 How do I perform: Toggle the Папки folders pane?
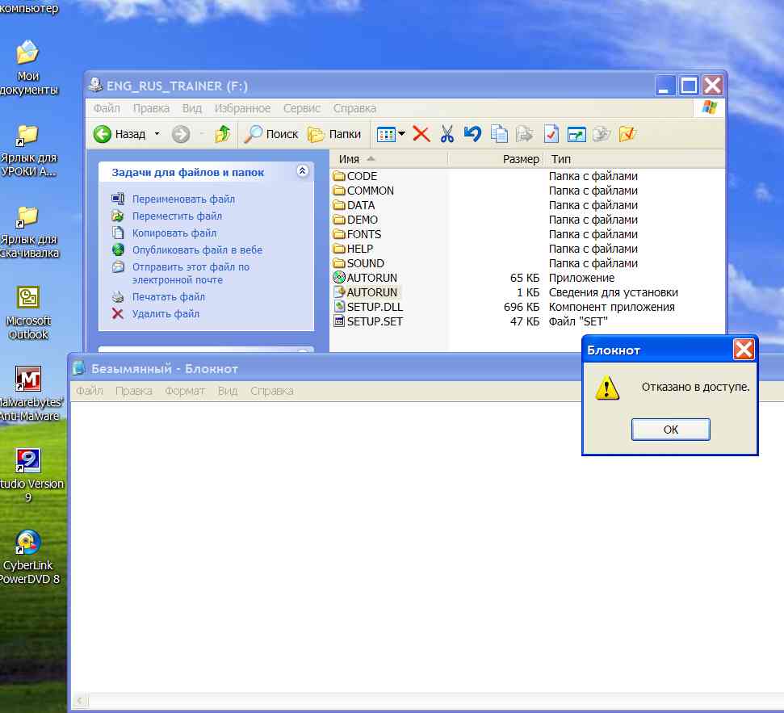[334, 134]
